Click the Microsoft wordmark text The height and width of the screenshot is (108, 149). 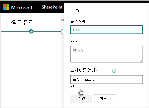pos(22,8)
